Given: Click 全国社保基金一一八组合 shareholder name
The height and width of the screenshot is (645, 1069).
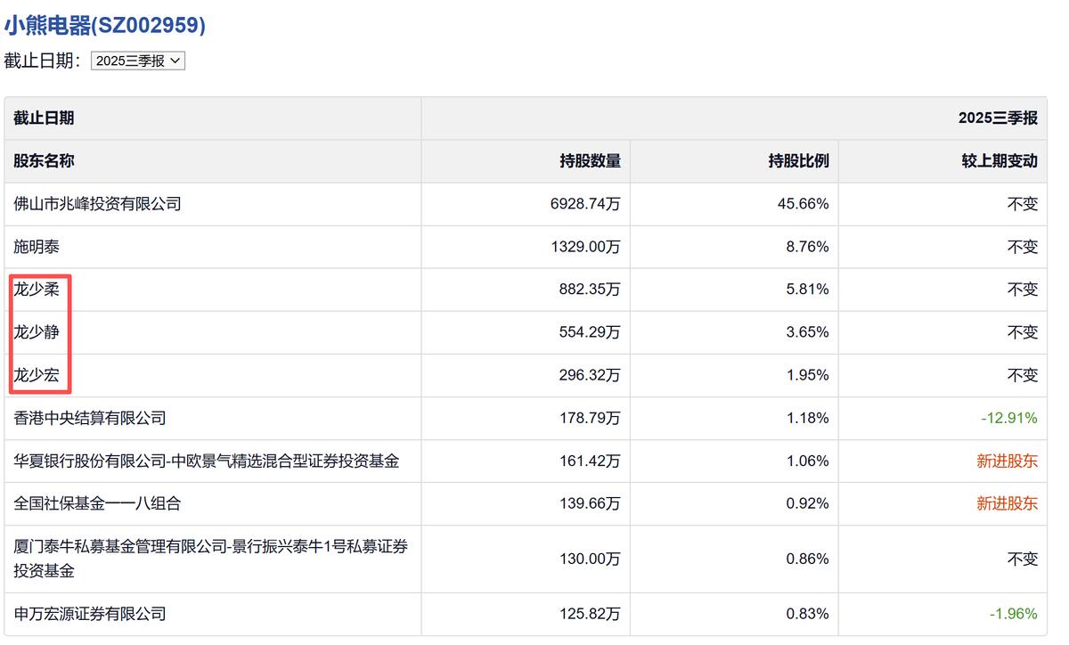Looking at the screenshot, I should (x=97, y=503).
